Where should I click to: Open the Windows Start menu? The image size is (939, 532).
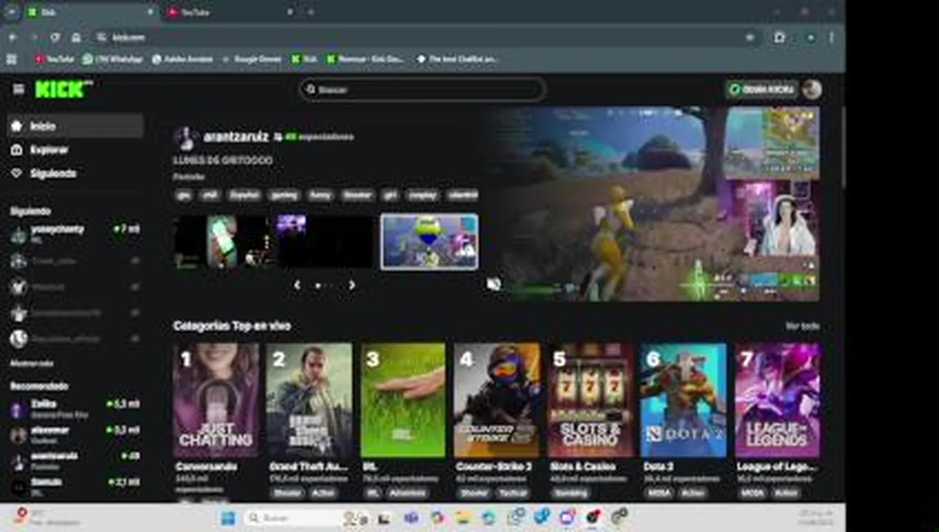coord(227,518)
